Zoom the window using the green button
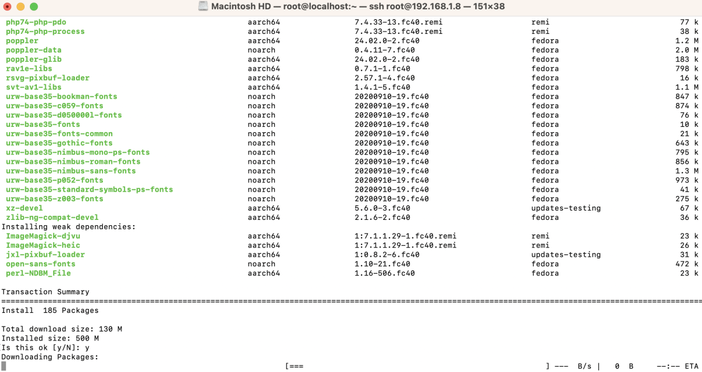 click(x=33, y=7)
